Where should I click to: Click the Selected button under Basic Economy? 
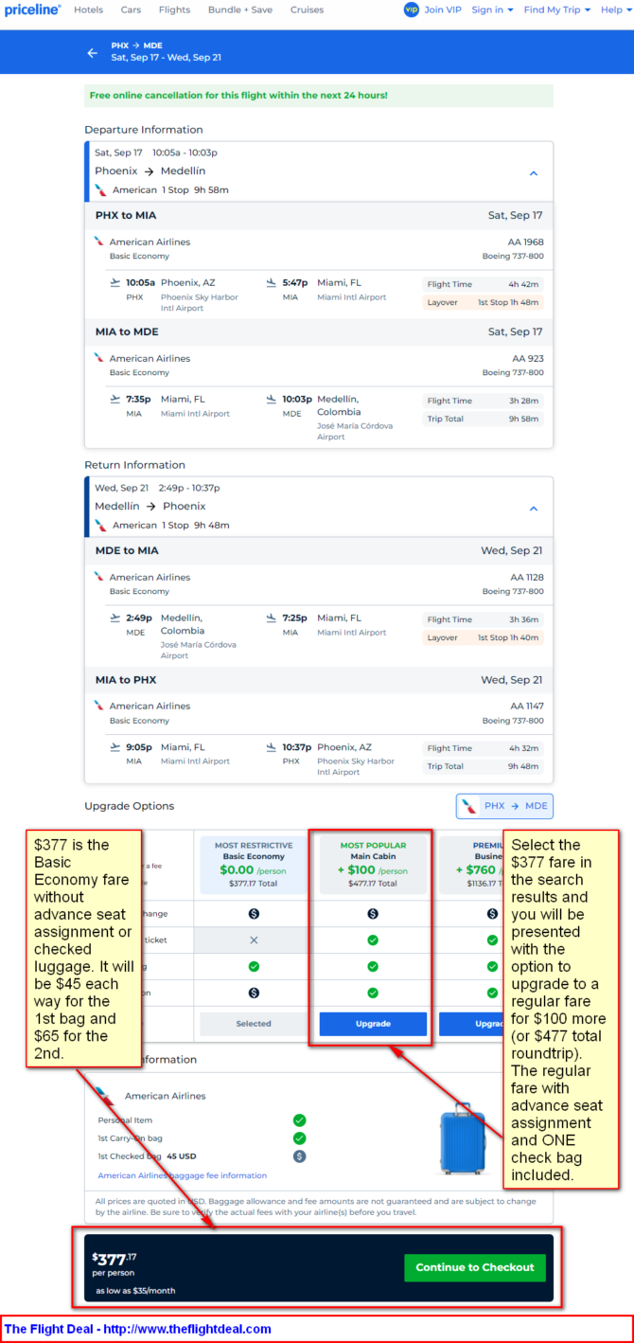click(x=254, y=1024)
